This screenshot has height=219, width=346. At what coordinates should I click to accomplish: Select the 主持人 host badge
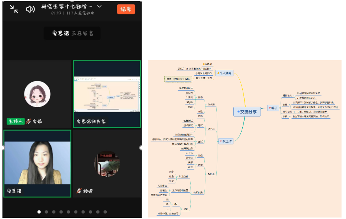[x=15, y=121]
